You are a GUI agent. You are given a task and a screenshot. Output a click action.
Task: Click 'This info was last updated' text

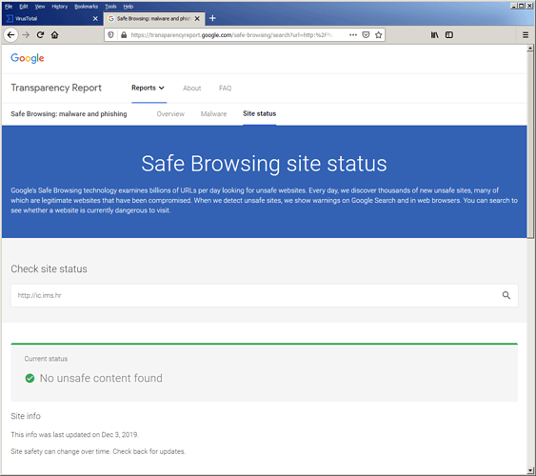point(75,435)
